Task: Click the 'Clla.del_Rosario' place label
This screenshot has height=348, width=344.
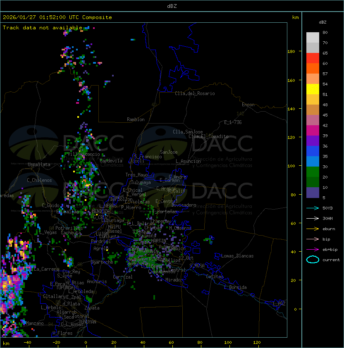Action: (x=195, y=93)
